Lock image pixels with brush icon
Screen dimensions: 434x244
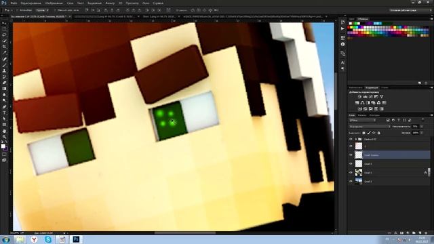369,133
